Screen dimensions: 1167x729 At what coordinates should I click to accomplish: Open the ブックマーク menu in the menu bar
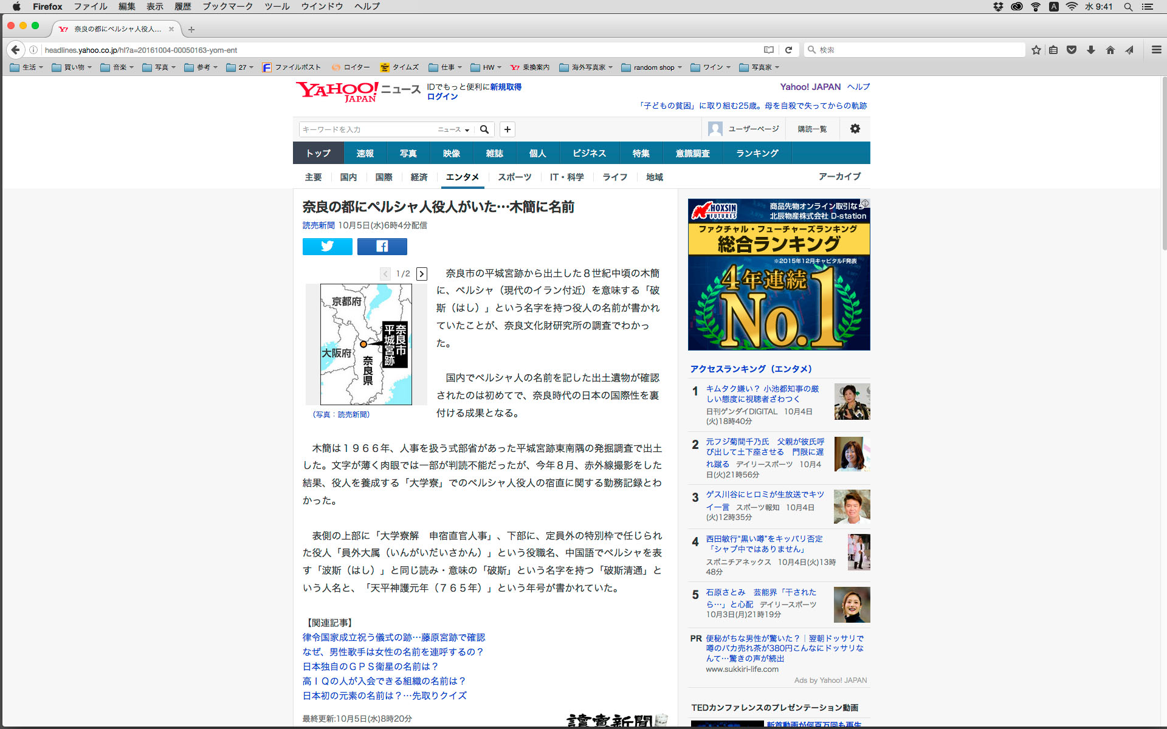227,7
